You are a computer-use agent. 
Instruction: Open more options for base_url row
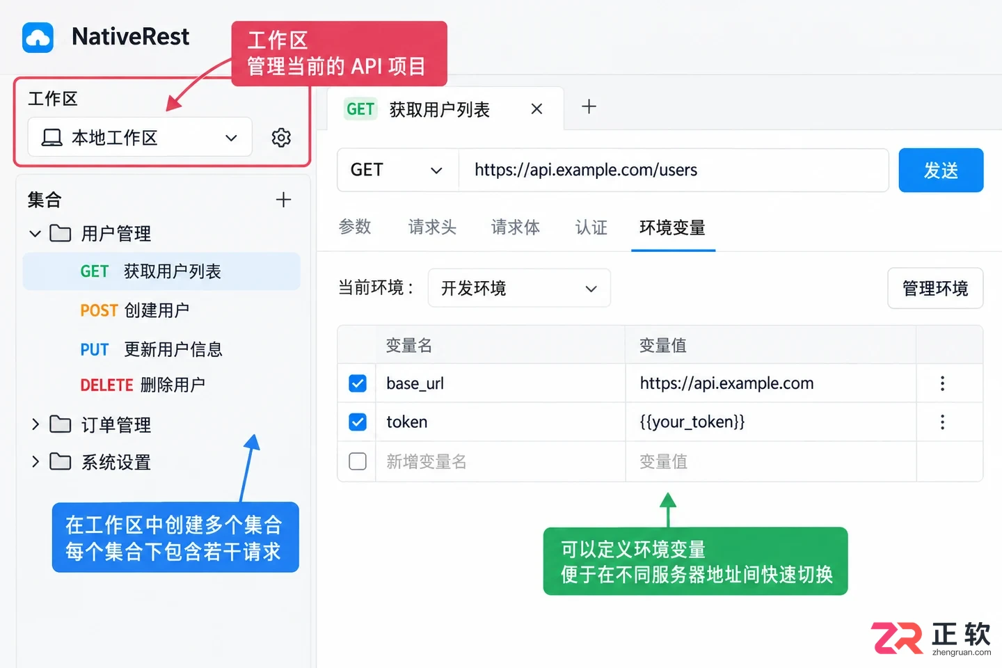tap(943, 383)
